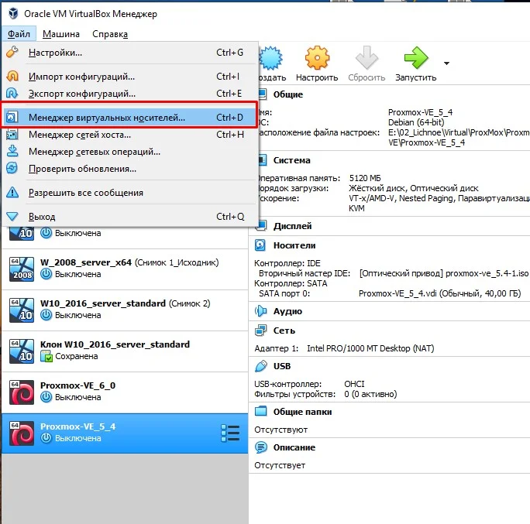The width and height of the screenshot is (530, 524).
Task: Open the Аудио section header
Action: 287,311
